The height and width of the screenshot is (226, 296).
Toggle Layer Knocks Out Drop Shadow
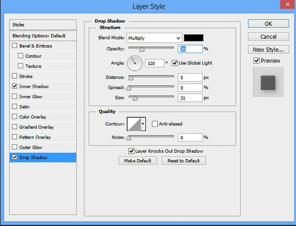131,151
